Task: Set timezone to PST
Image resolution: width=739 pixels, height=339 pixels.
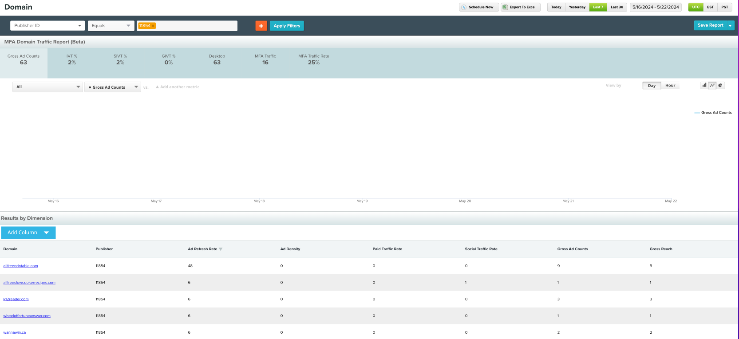Action: pyautogui.click(x=725, y=7)
